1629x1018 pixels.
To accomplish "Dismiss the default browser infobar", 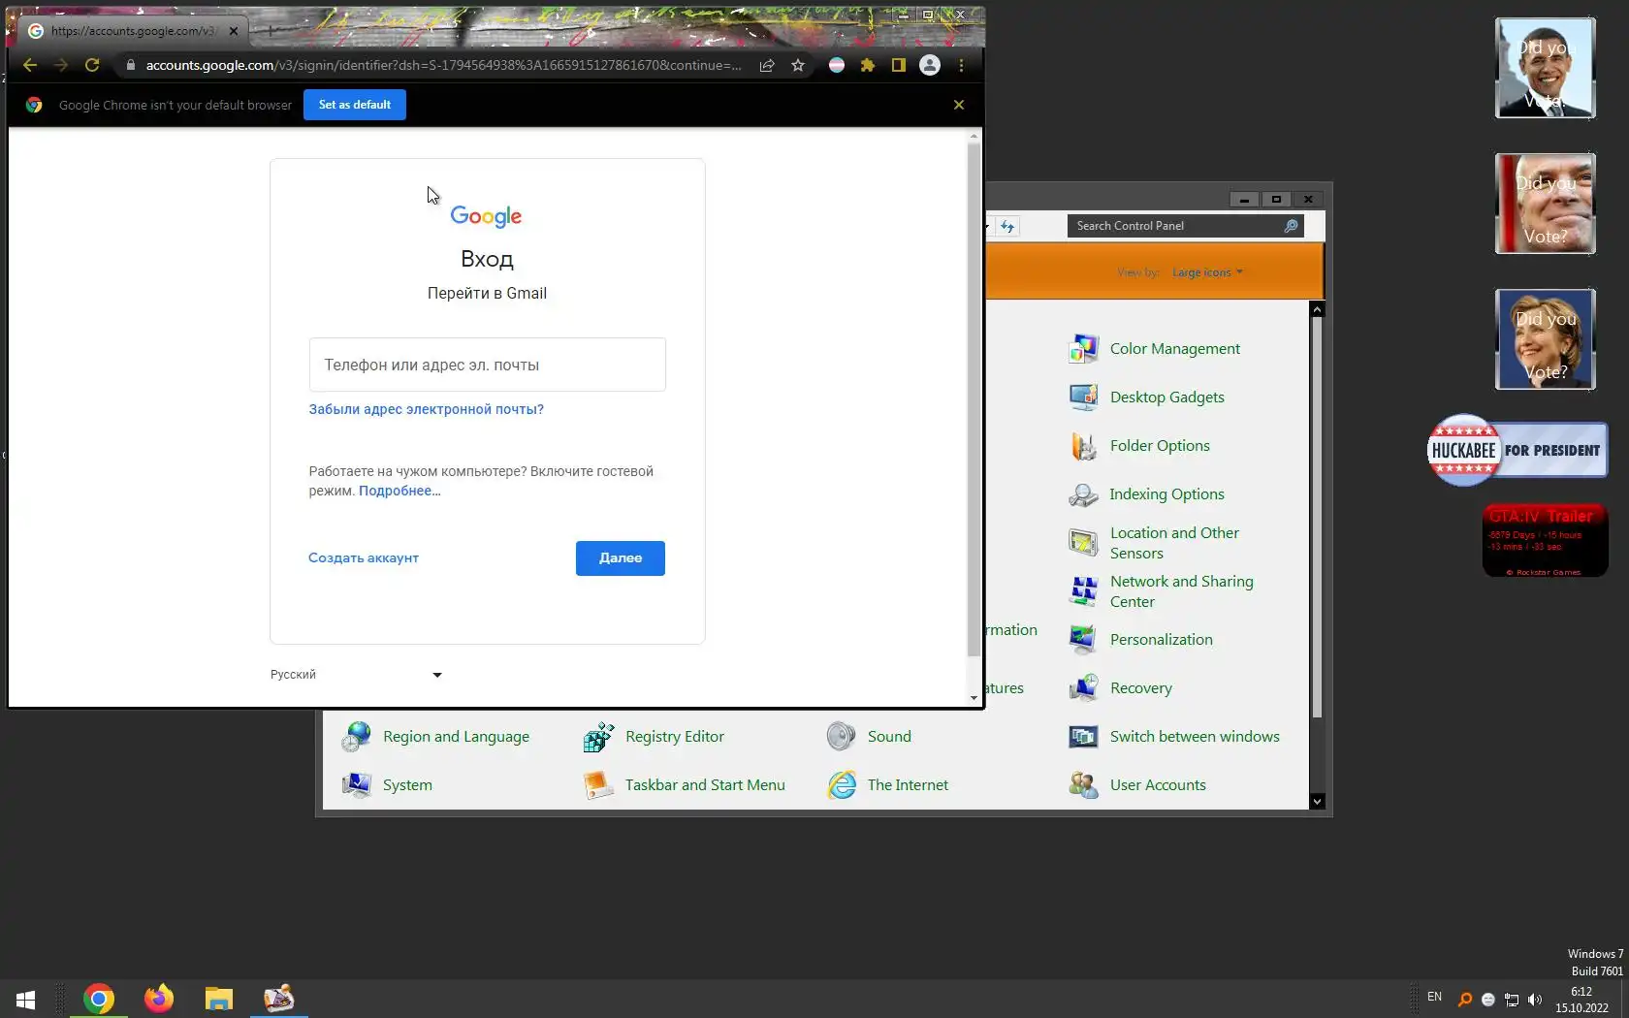I will click(x=959, y=105).
